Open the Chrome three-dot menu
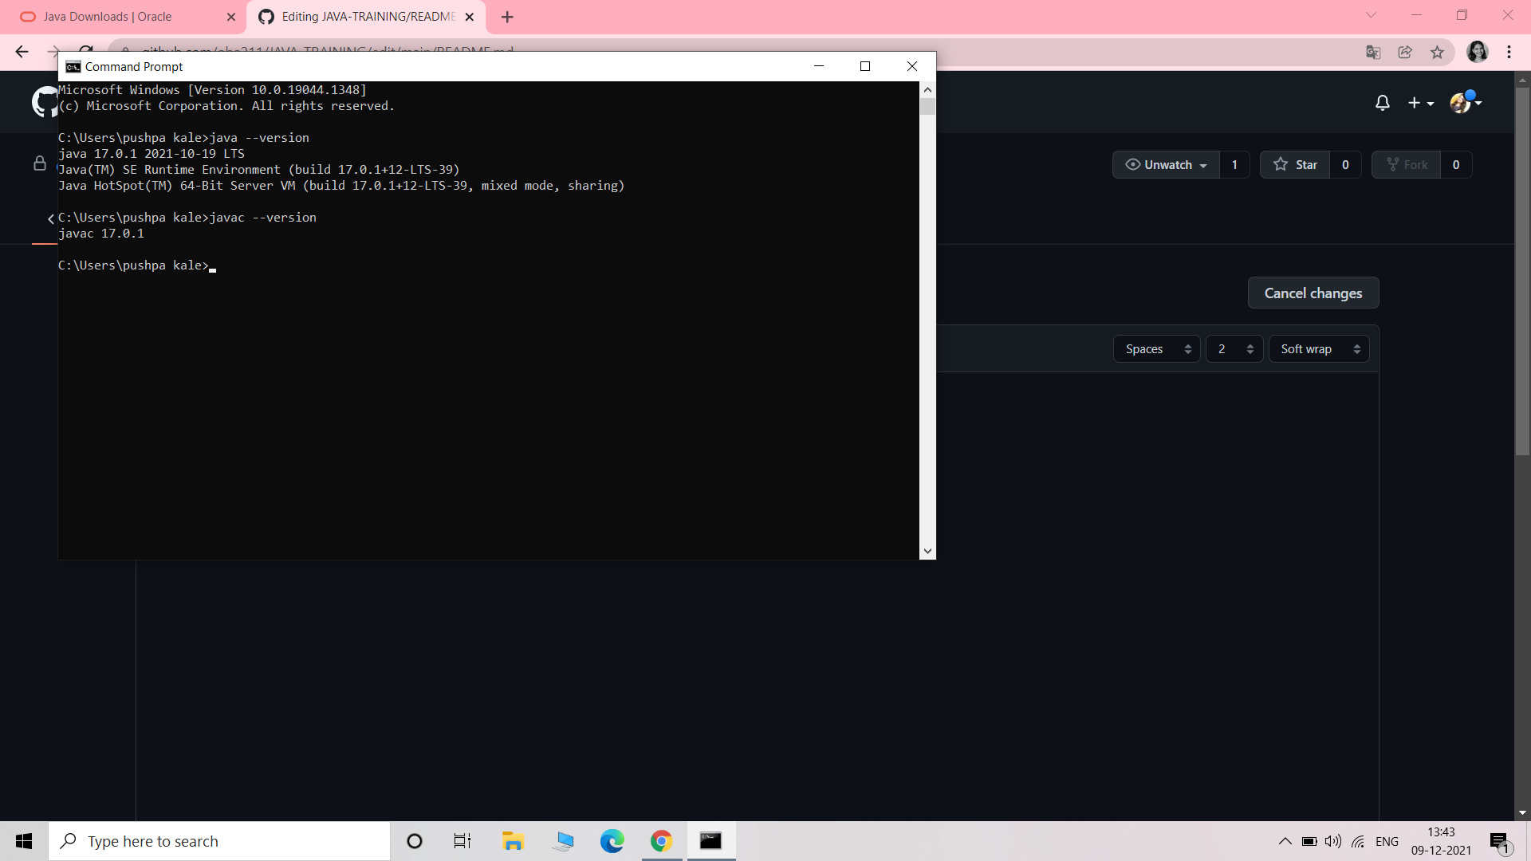The width and height of the screenshot is (1531, 861). 1509,53
